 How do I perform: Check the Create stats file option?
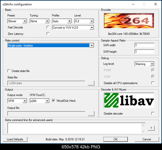point(9,71)
